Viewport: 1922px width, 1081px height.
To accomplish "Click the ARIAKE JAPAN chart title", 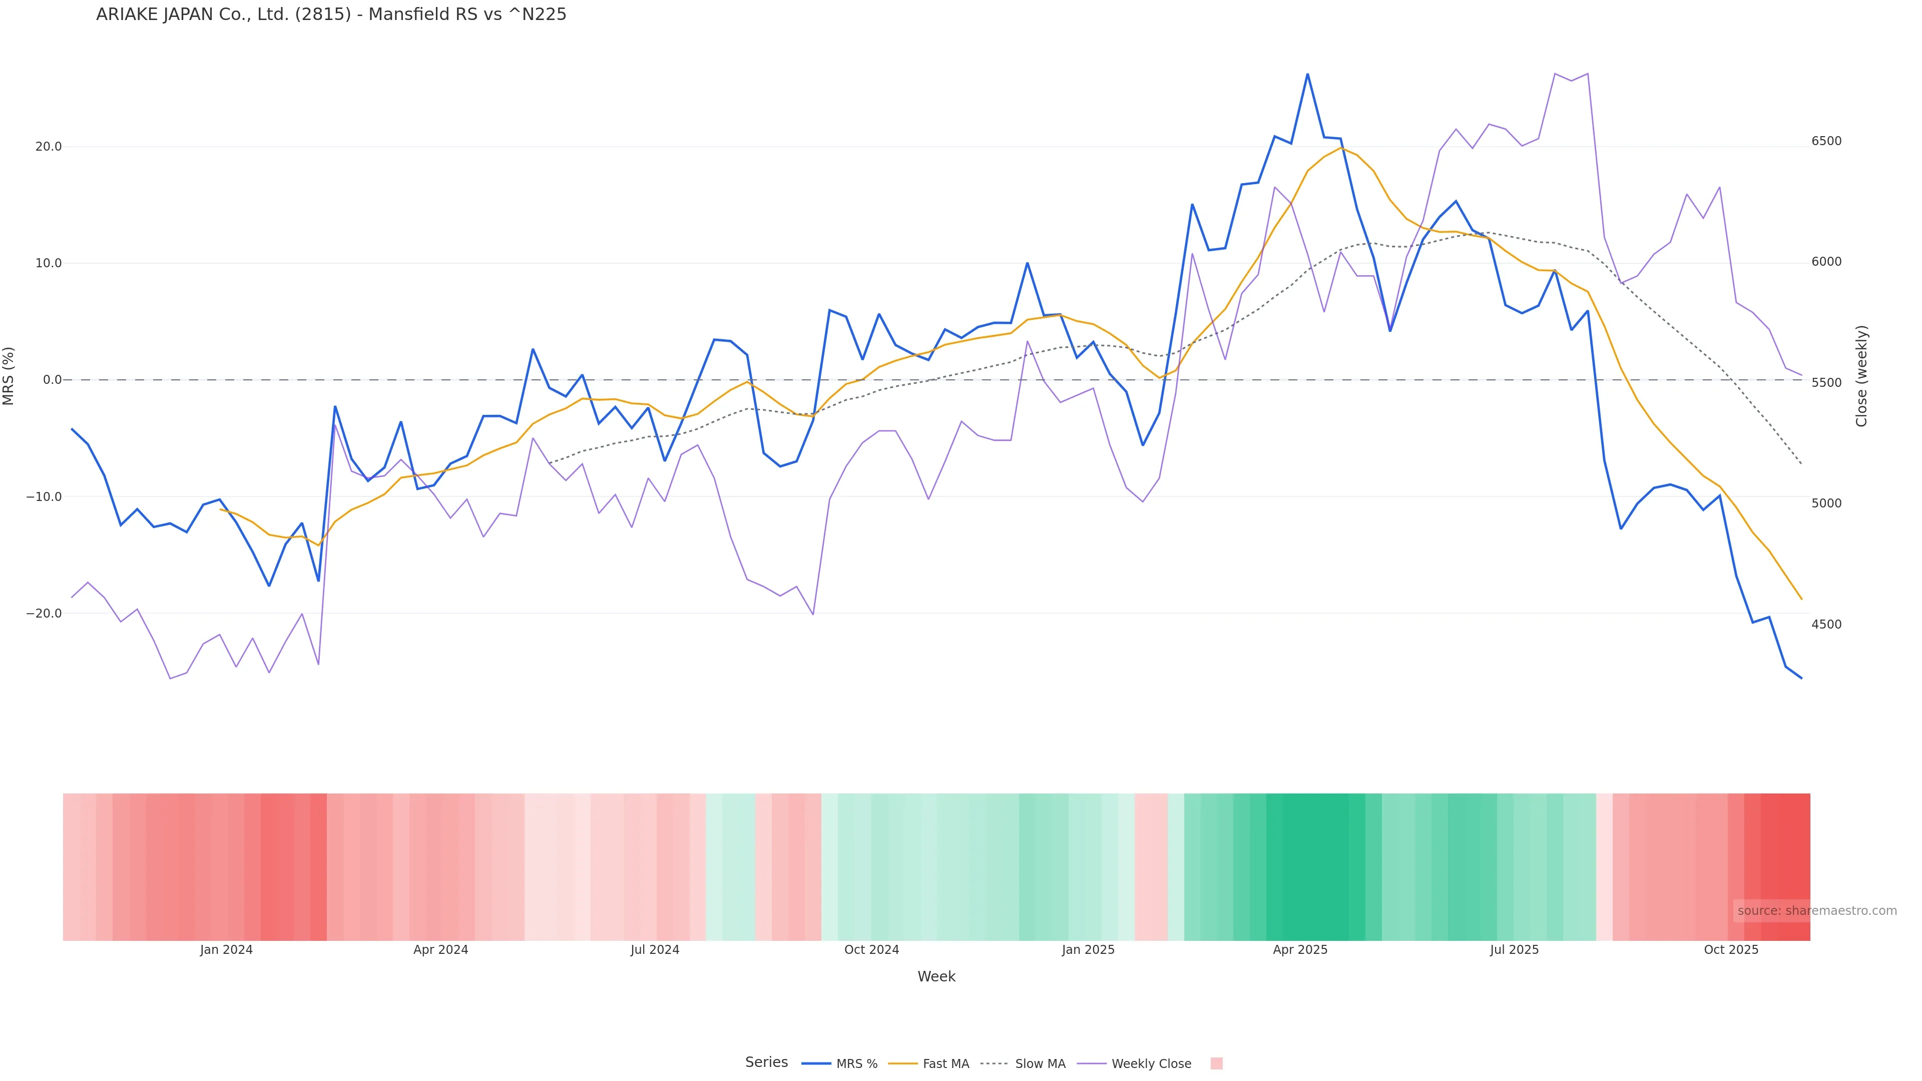I will click(x=331, y=15).
